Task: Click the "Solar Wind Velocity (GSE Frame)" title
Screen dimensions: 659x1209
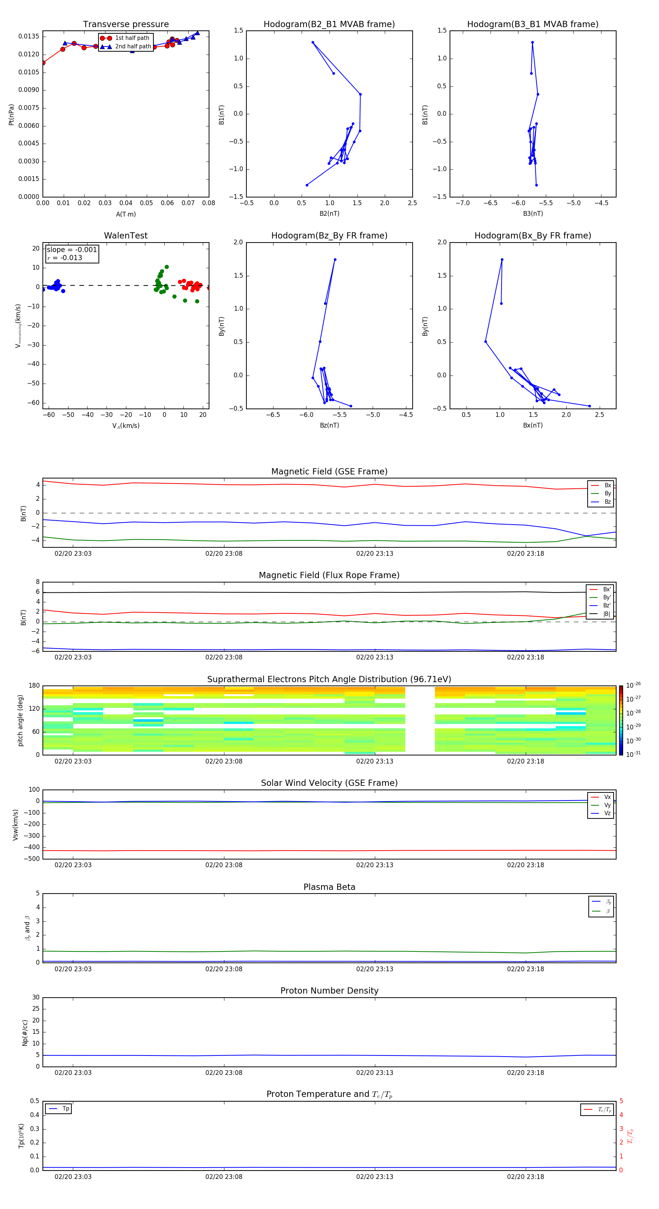Action: point(329,783)
